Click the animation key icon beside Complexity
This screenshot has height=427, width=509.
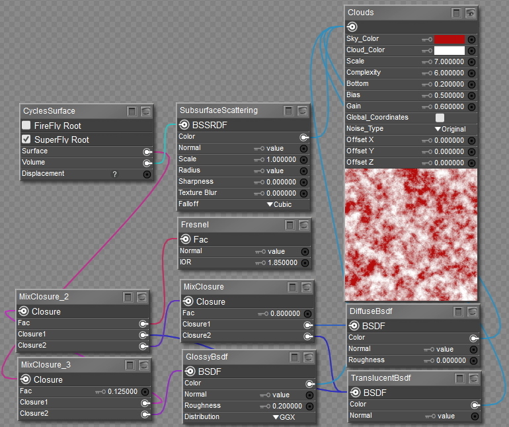click(426, 73)
